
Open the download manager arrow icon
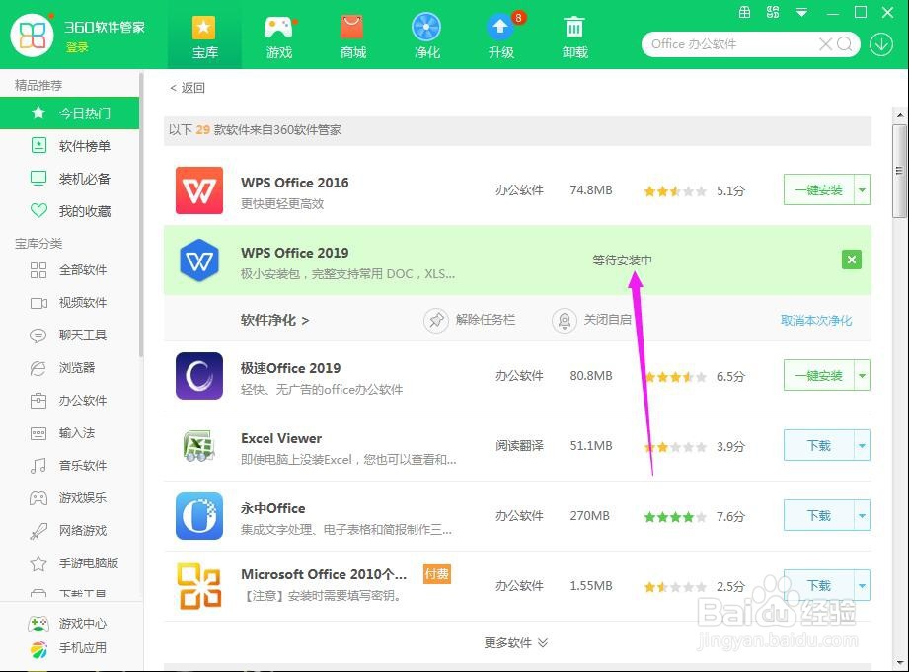(881, 44)
